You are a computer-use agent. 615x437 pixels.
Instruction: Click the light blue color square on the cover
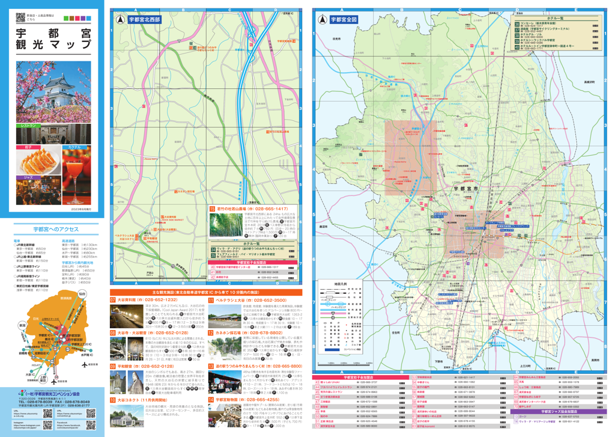click(x=89, y=18)
